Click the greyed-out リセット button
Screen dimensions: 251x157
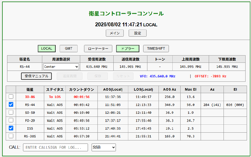pyautogui.click(x=123, y=76)
